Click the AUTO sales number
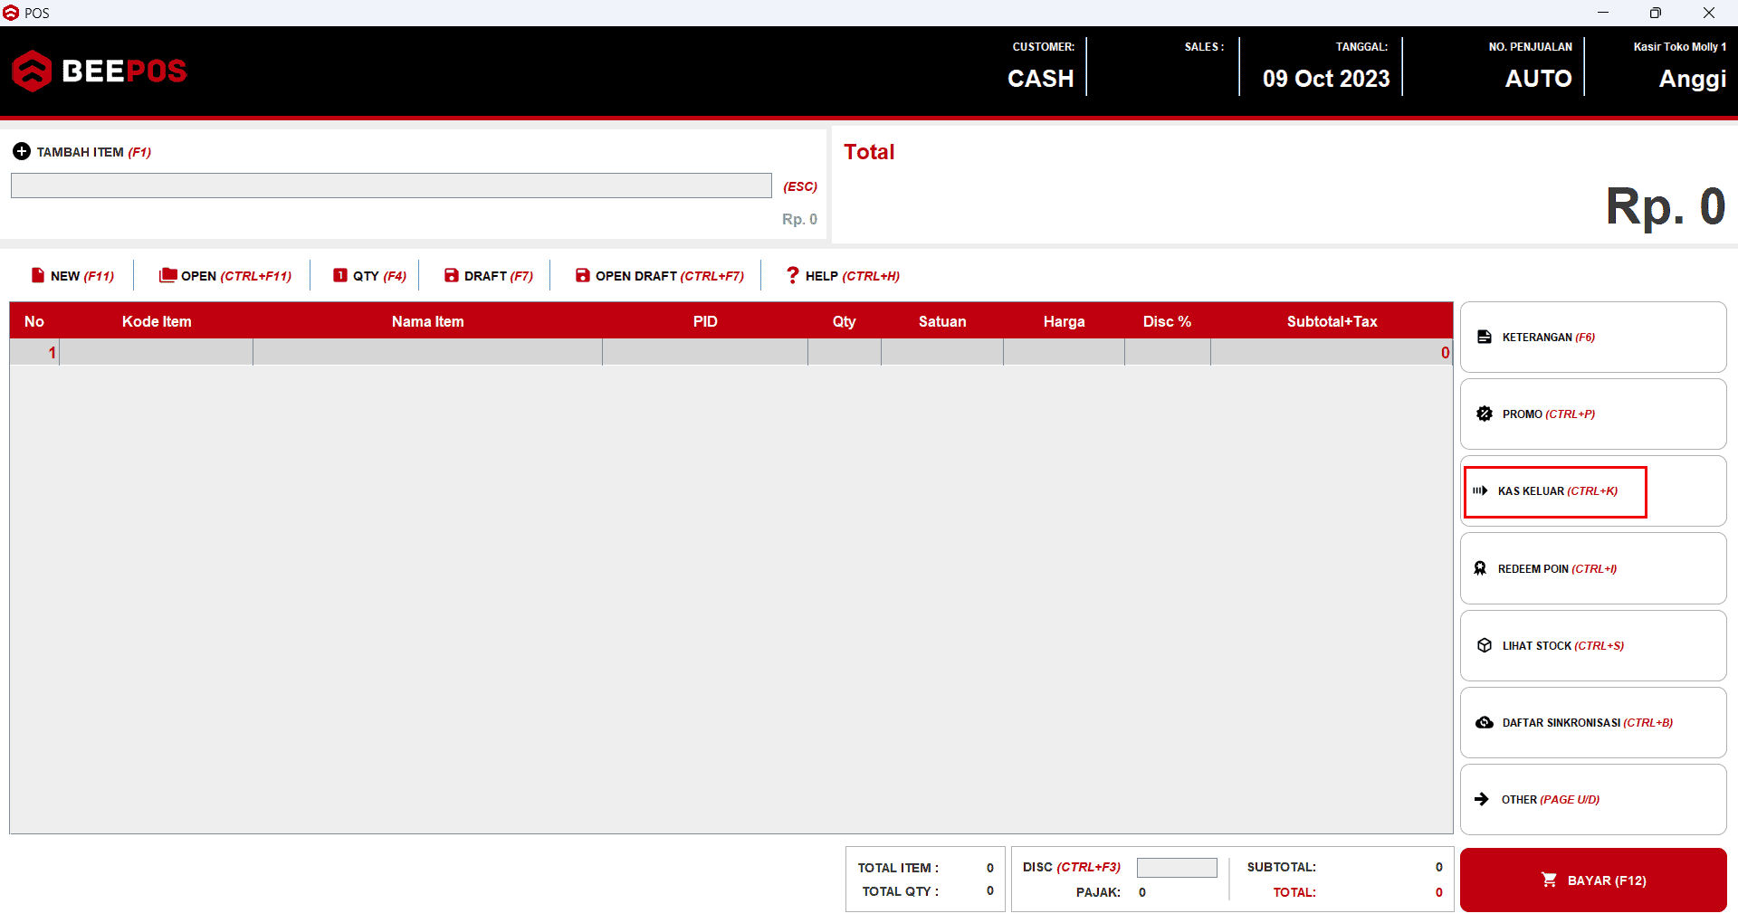Image resolution: width=1738 pixels, height=923 pixels. click(x=1538, y=79)
